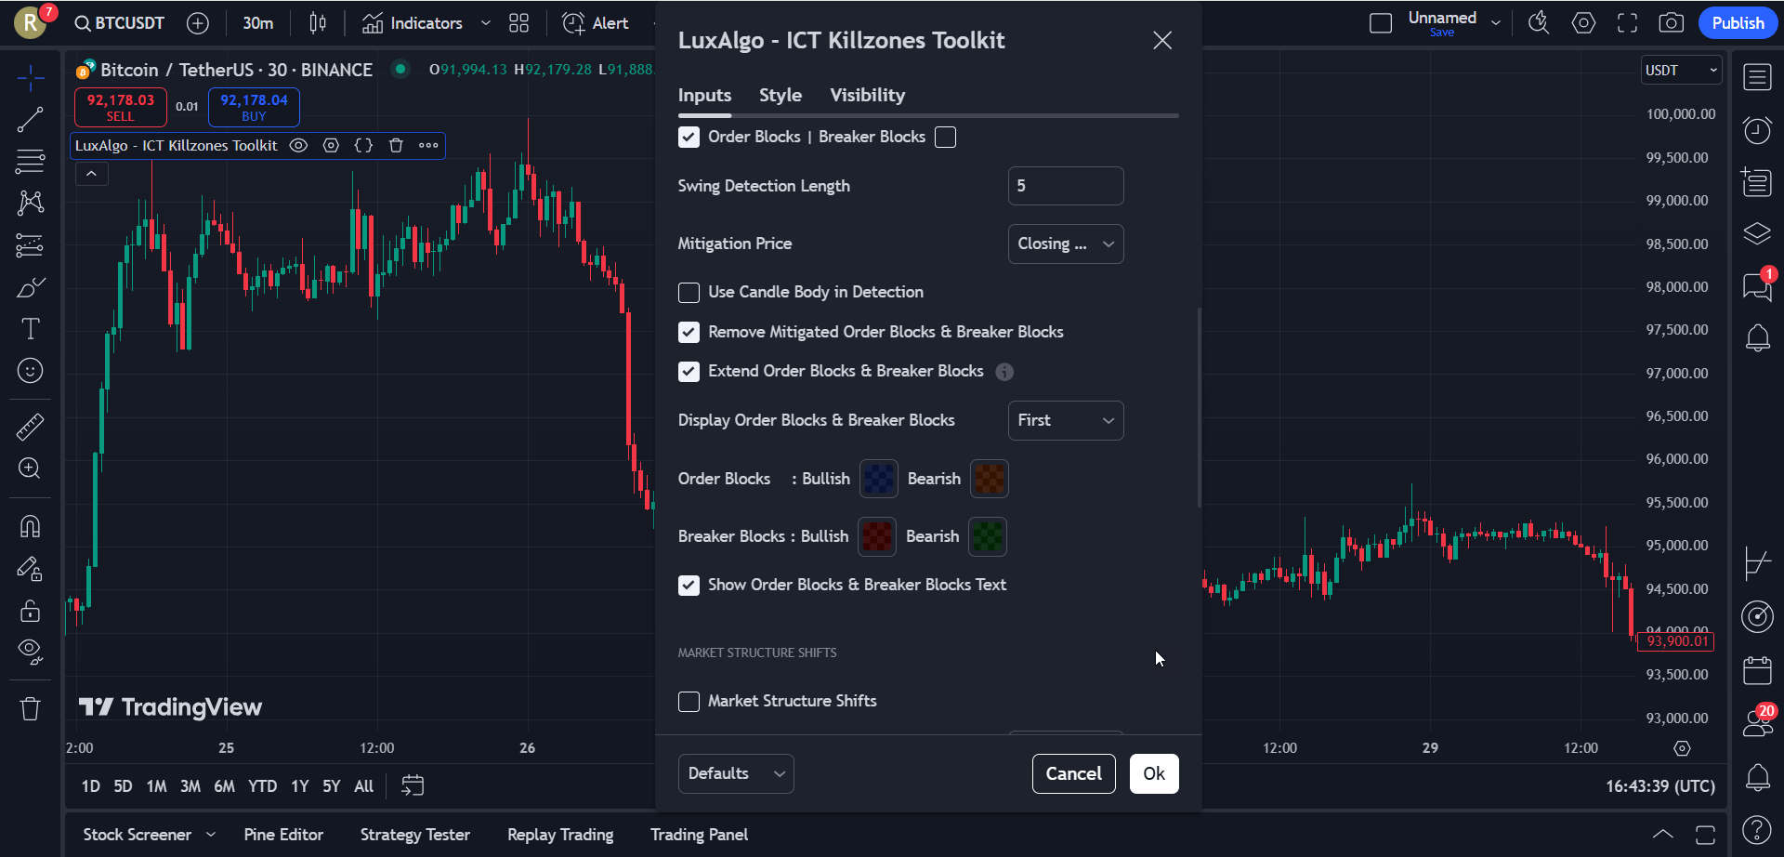The image size is (1784, 857).
Task: Open the Fibonacci retracement tools
Action: [x=30, y=161]
